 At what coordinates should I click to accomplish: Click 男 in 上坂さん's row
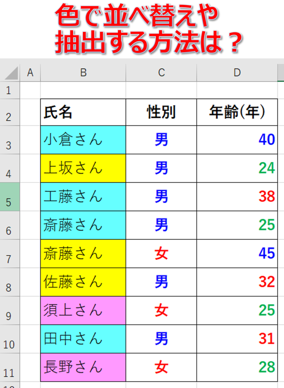(x=161, y=168)
